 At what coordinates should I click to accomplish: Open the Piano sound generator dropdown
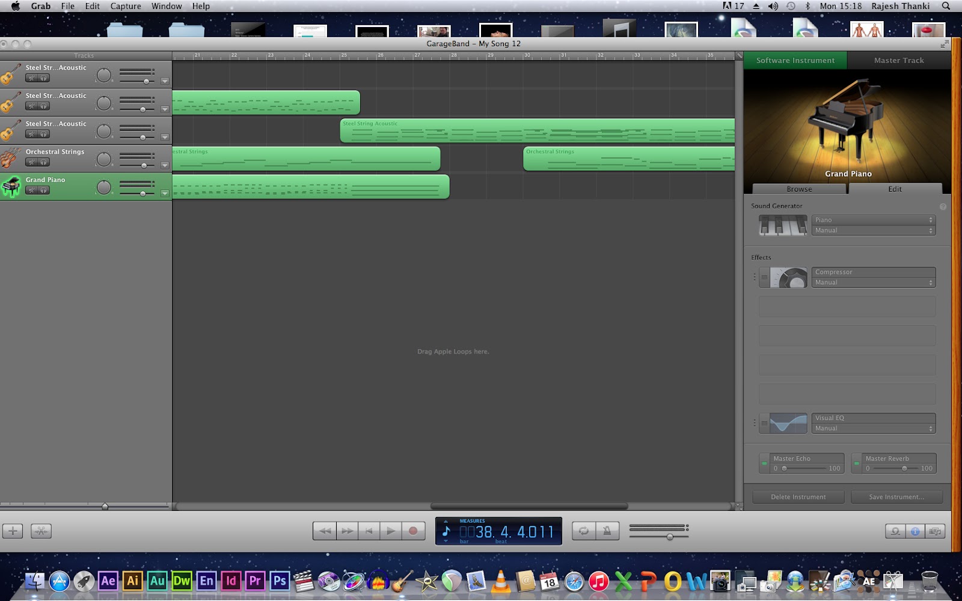(874, 220)
